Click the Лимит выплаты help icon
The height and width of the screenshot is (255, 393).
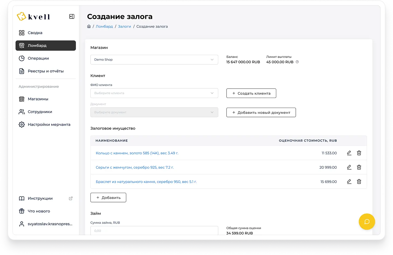pyautogui.click(x=297, y=62)
